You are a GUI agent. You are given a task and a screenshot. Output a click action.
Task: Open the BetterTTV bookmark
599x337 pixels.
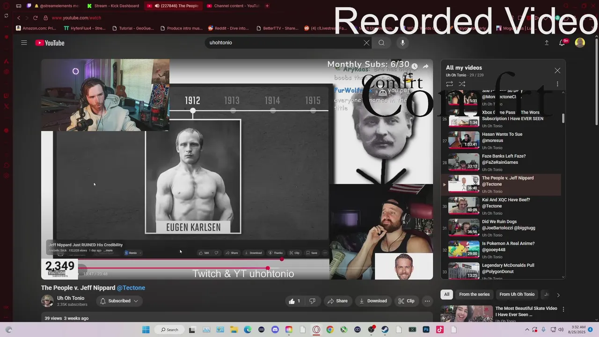tap(277, 28)
